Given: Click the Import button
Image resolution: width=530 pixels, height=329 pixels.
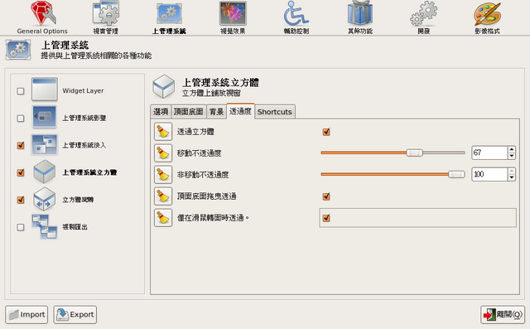Looking at the screenshot, I should pos(26,314).
